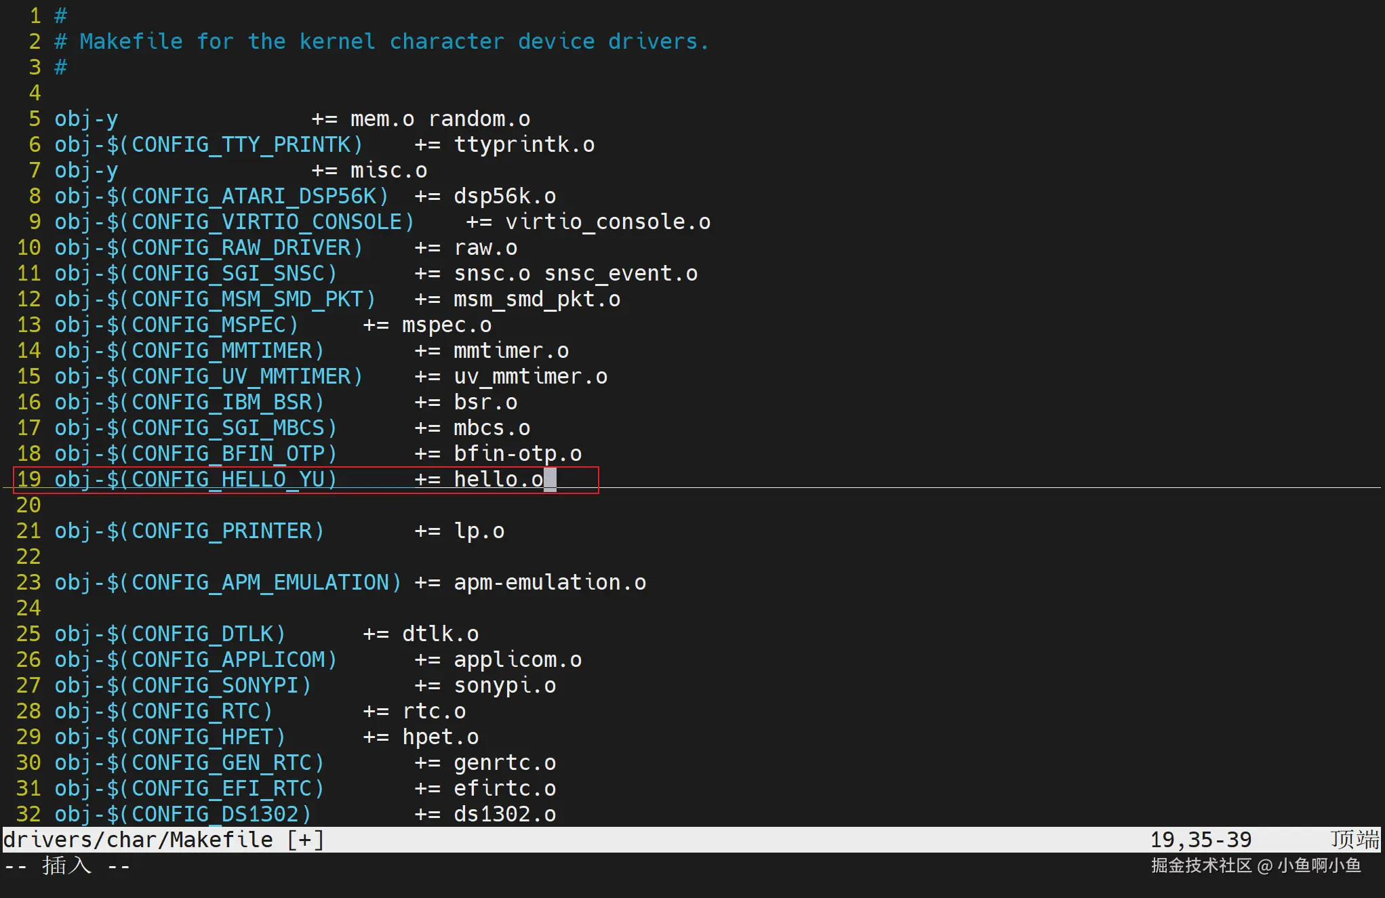Click the snsc_event.o text on line 11
This screenshot has height=898, width=1385.
(x=620, y=273)
